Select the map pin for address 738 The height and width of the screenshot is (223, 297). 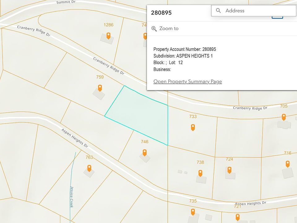[x=200, y=173]
